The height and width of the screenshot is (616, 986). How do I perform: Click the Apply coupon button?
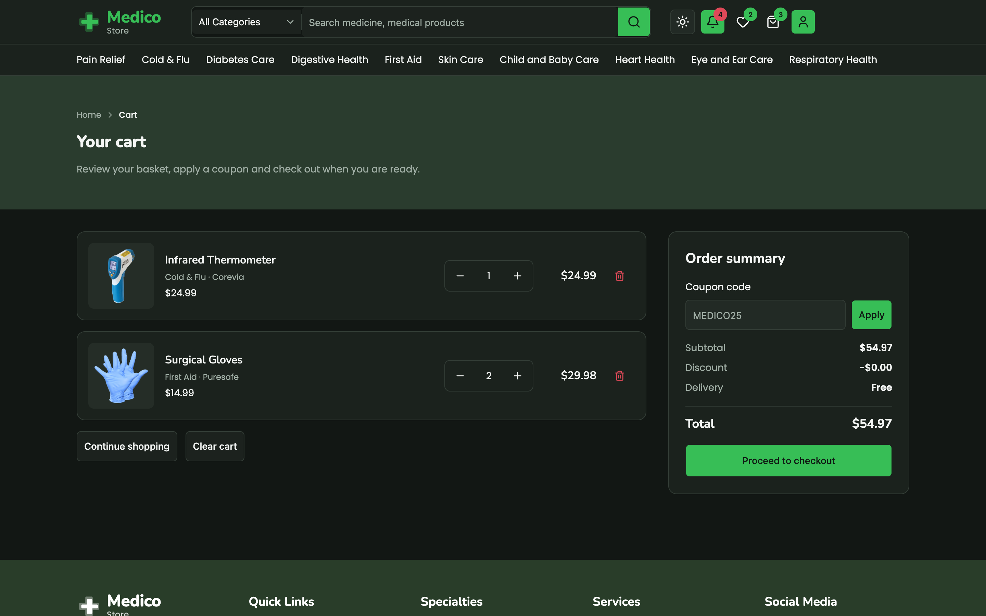coord(871,315)
